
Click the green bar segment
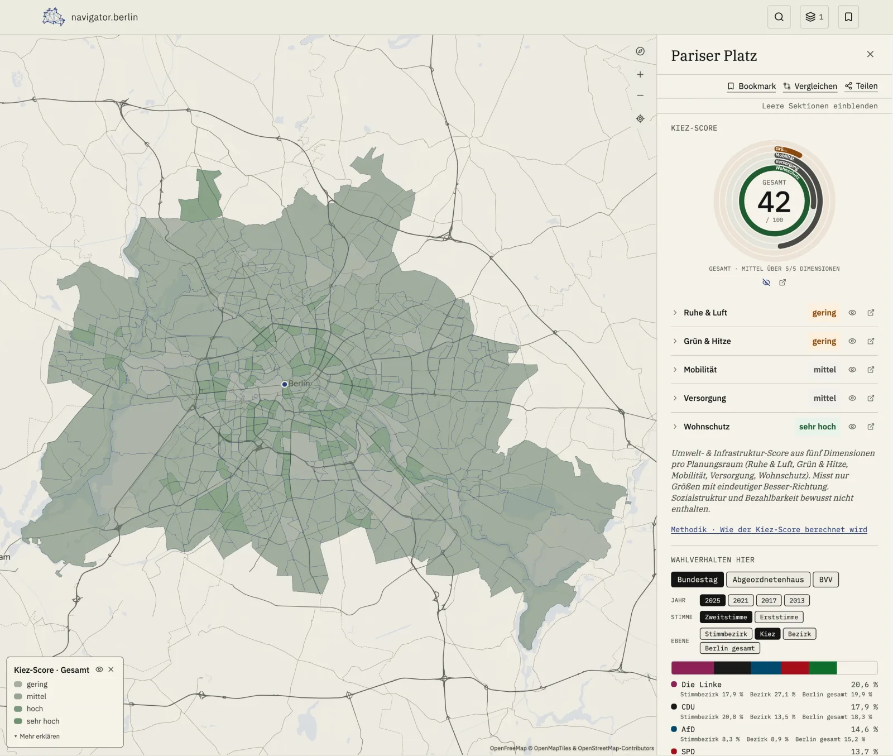click(823, 668)
